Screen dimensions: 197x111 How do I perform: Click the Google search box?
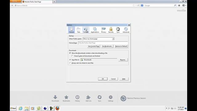click(159, 6)
